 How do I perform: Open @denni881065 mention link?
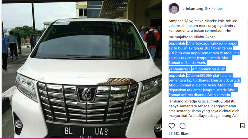click(x=201, y=76)
